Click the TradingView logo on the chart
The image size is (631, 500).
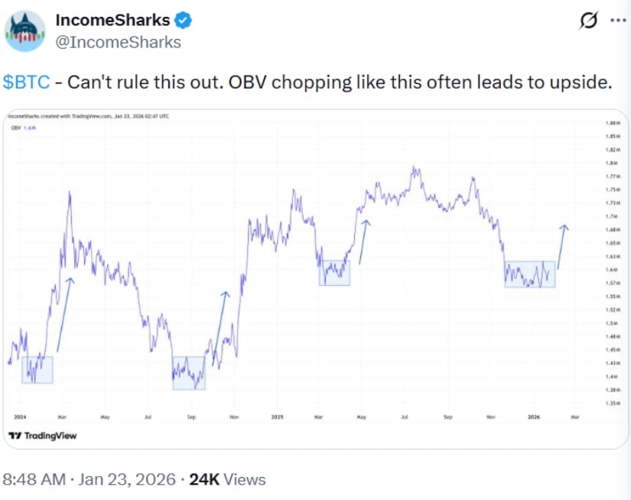(42, 435)
